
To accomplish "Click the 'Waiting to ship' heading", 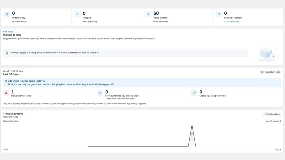I will [x=12, y=35].
